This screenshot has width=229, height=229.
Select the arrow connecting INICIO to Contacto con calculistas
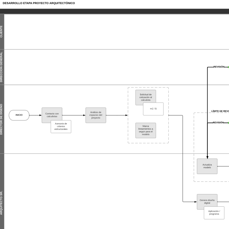(x=35, y=115)
